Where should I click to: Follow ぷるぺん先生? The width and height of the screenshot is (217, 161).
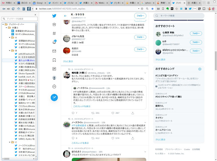[140, 37]
